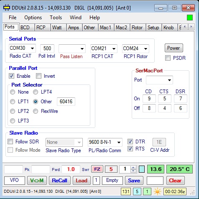This screenshot has width=199, height=199.
Task: Decrease the spinner value with down arrow
Action: 133,171
